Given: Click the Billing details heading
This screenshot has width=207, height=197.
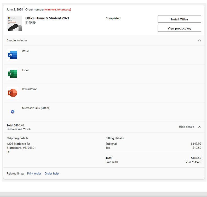Looking at the screenshot, I should tap(114, 138).
